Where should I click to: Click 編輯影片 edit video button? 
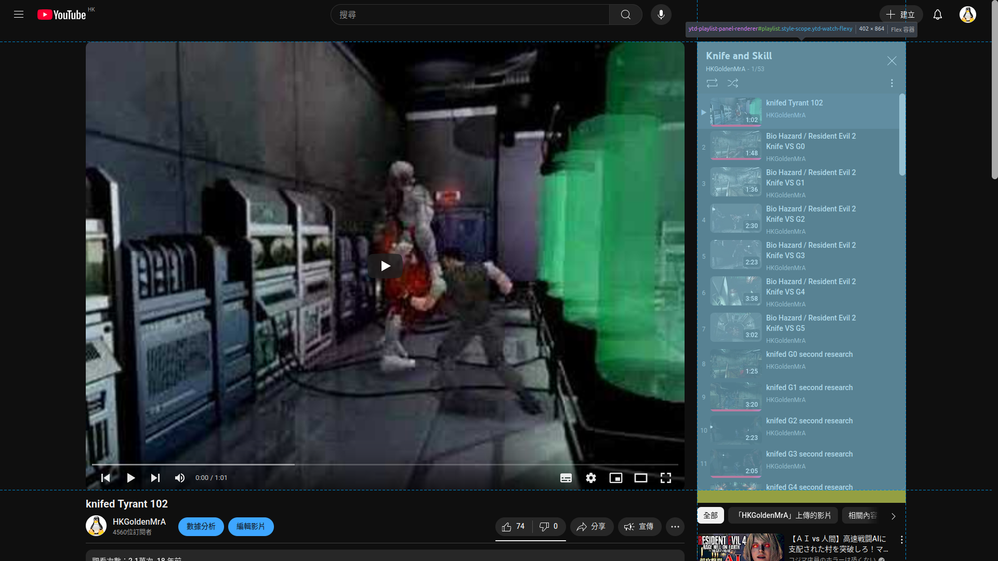click(251, 526)
